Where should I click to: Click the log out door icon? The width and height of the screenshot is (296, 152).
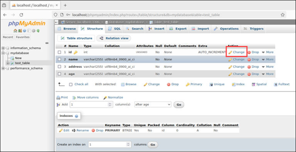tap(20, 30)
